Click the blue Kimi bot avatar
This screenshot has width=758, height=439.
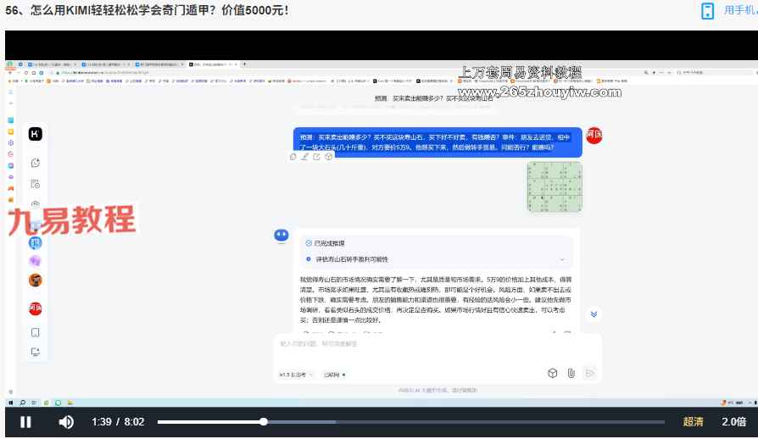(281, 236)
